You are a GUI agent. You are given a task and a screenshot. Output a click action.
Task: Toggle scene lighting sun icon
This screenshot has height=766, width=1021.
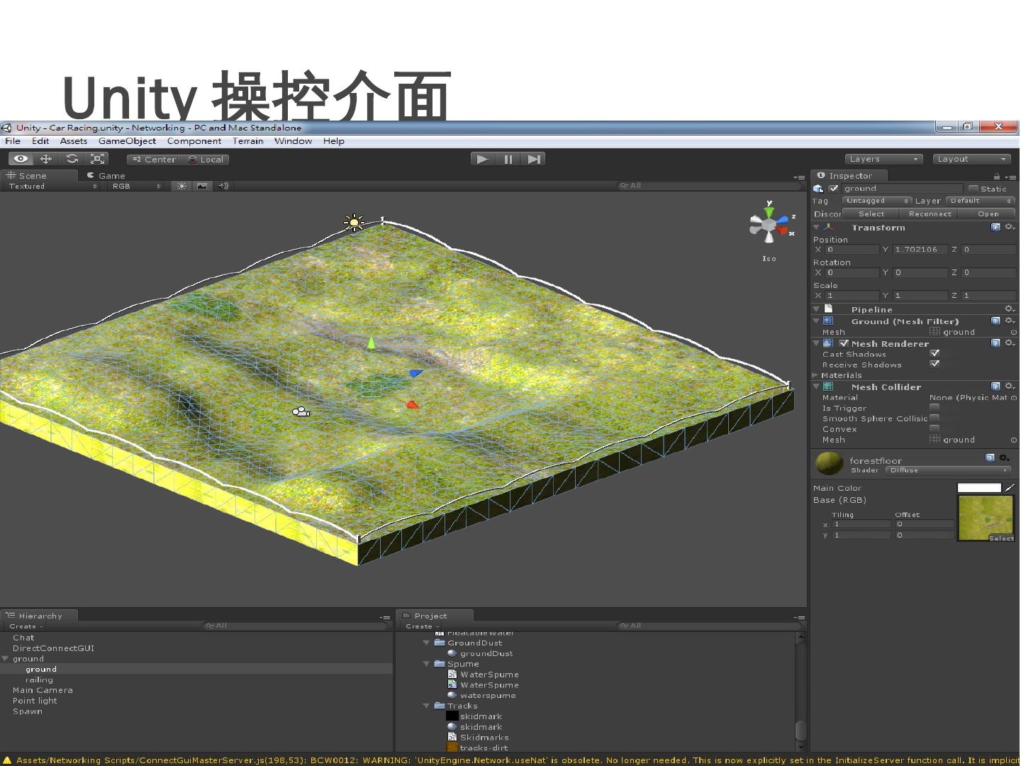tap(182, 186)
